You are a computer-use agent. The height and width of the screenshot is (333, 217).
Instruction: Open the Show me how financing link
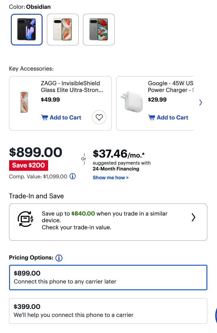point(111,177)
